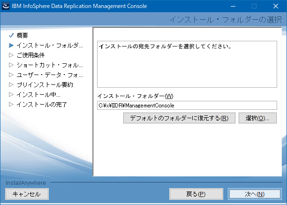Select the 概要 step label
The height and width of the screenshot is (205, 287).
23,35
